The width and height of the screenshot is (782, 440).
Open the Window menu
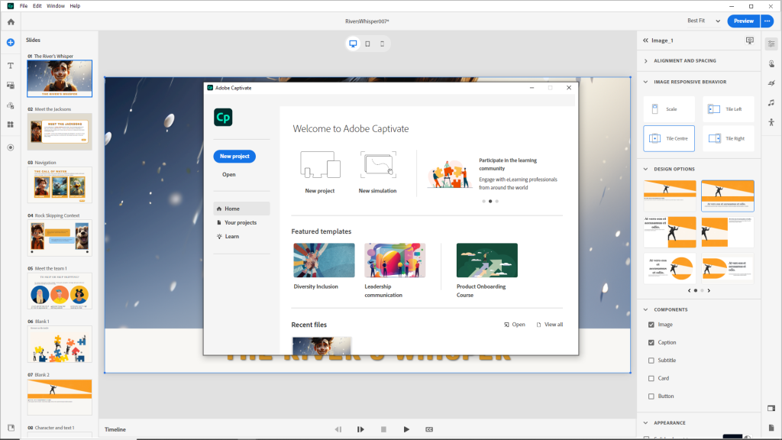56,5
